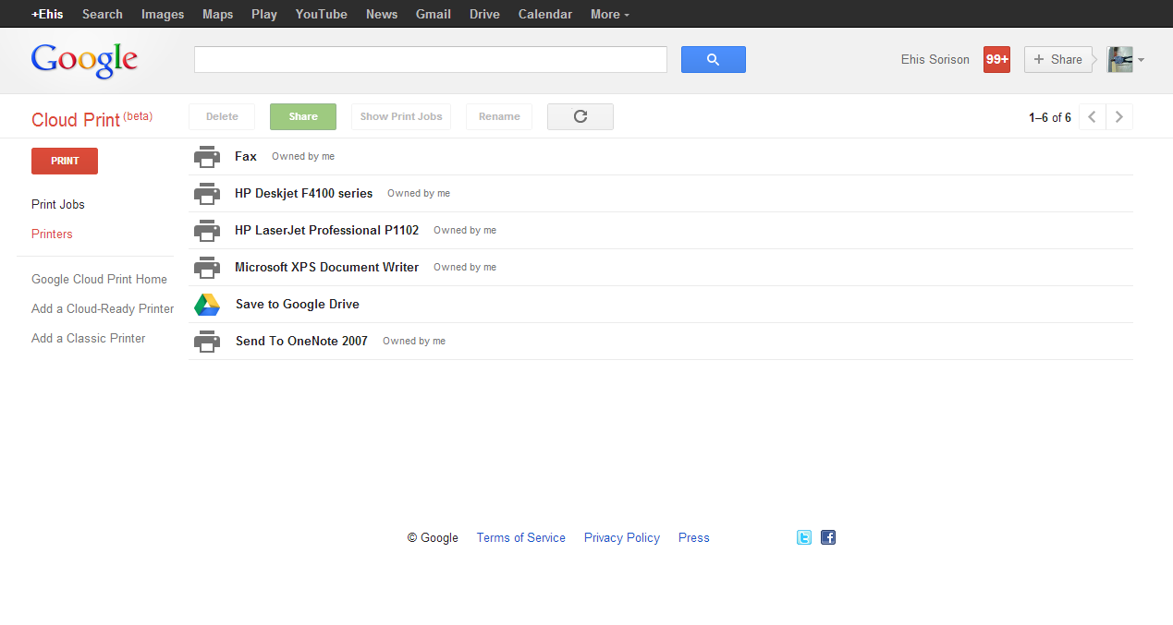Select HP Deskjet F4100 series name
This screenshot has width=1173, height=625.
tap(304, 193)
